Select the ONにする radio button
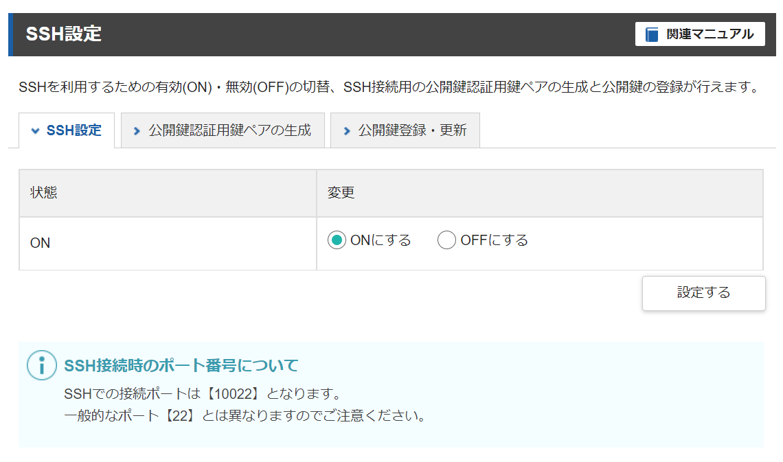Screen dimensions: 783x462 click(337, 240)
